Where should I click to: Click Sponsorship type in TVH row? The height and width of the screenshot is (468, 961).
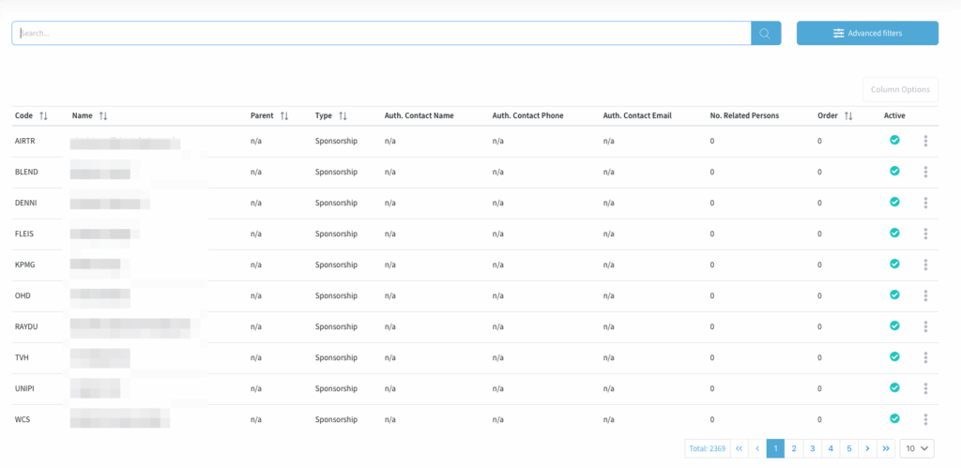click(336, 357)
